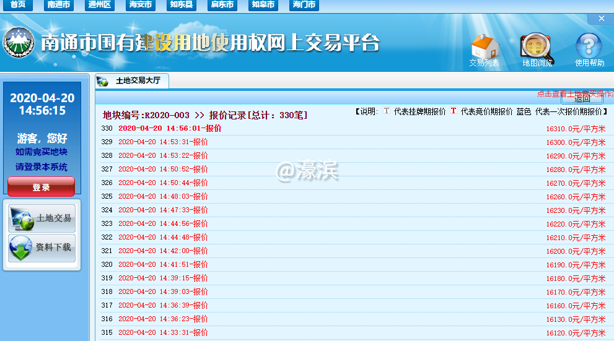This screenshot has height=341, width=614.
Task: Click bid record 321 at 14:42:00
Action: [x=163, y=251]
